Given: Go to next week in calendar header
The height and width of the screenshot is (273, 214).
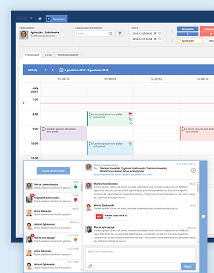Looking at the screenshot, I should tap(52, 70).
